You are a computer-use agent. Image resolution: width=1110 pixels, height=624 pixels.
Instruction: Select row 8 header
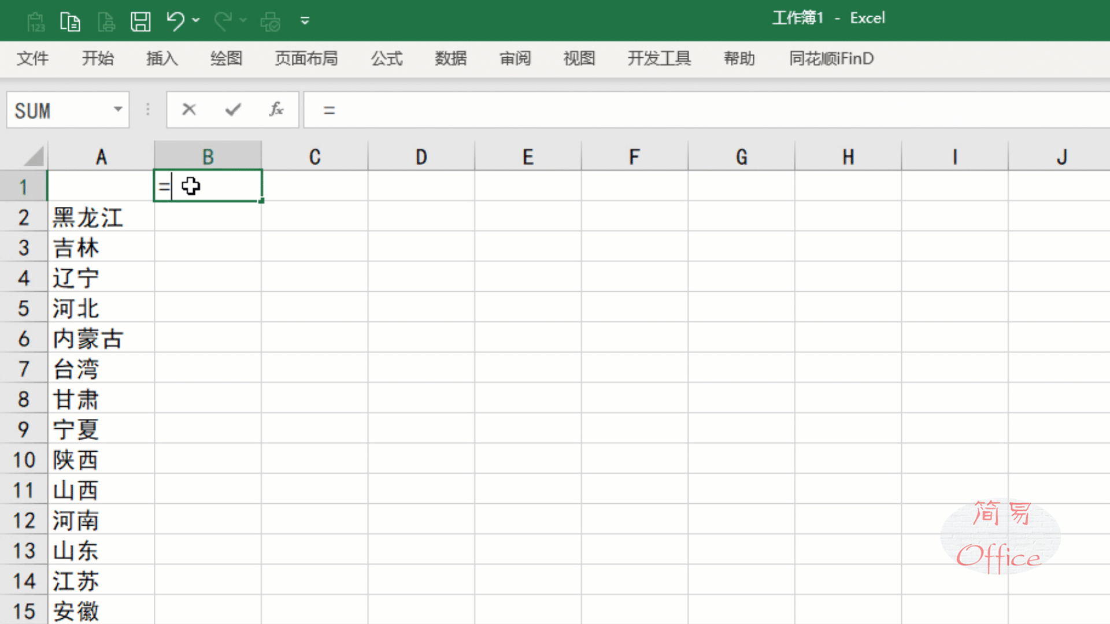(24, 398)
